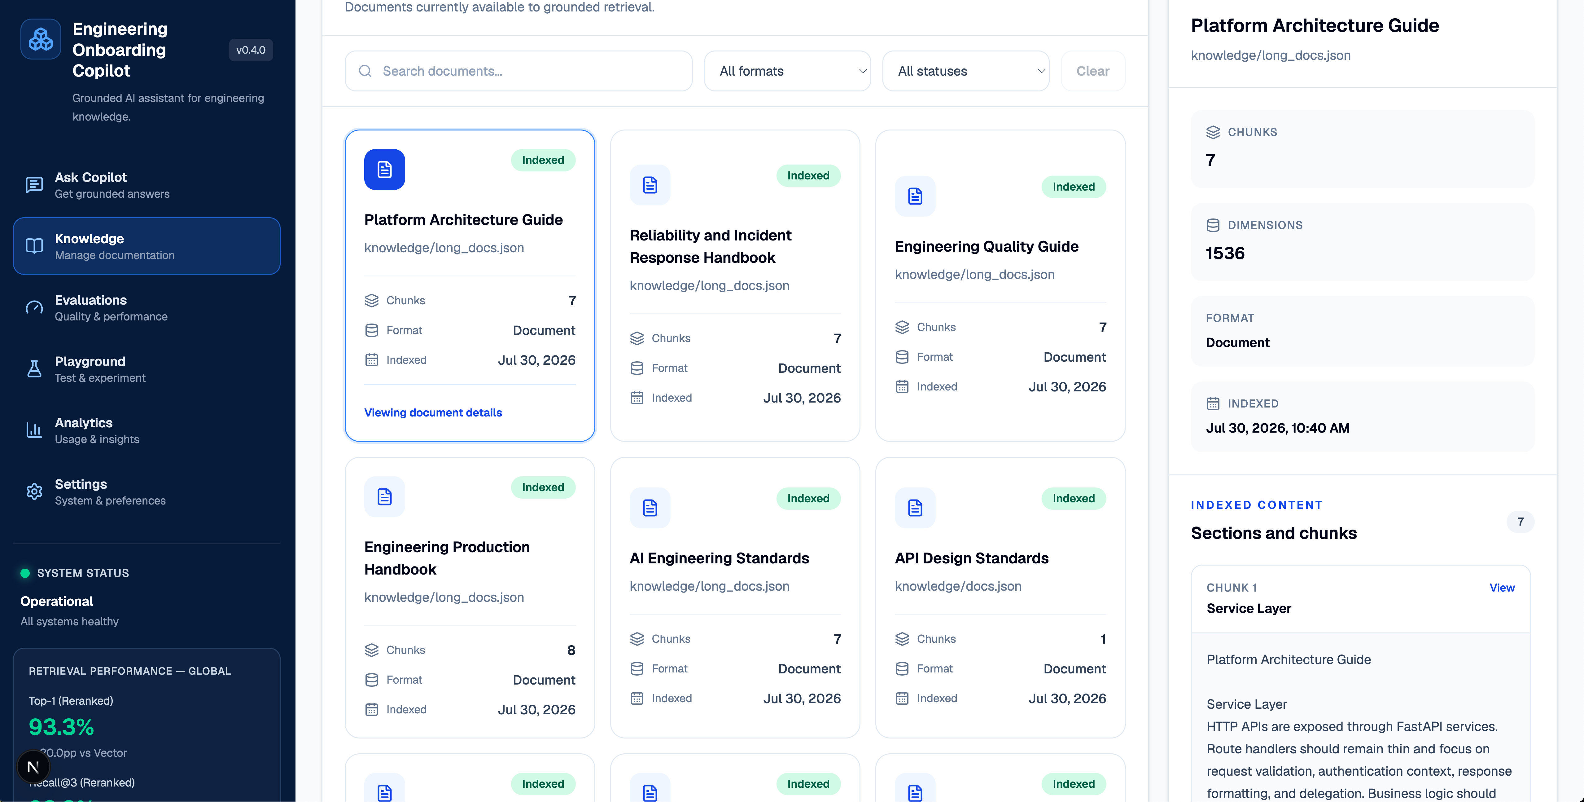Click the calendar icon on Platform Architecture card
The image size is (1584, 802).
371,360
